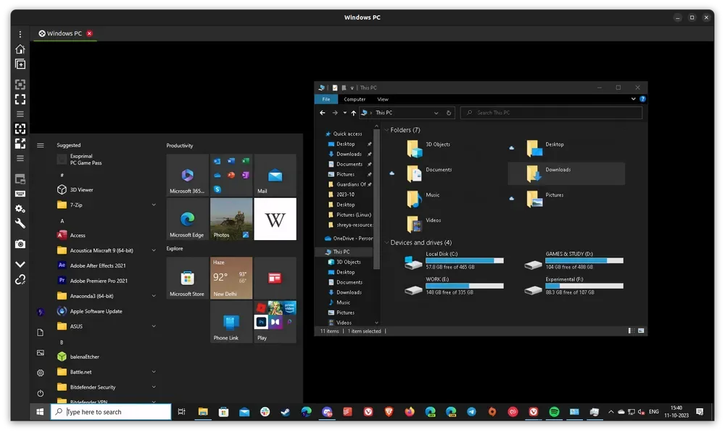Expand Explorer ribbon chevron near help
Image resolution: width=725 pixels, height=433 pixels.
(633, 99)
